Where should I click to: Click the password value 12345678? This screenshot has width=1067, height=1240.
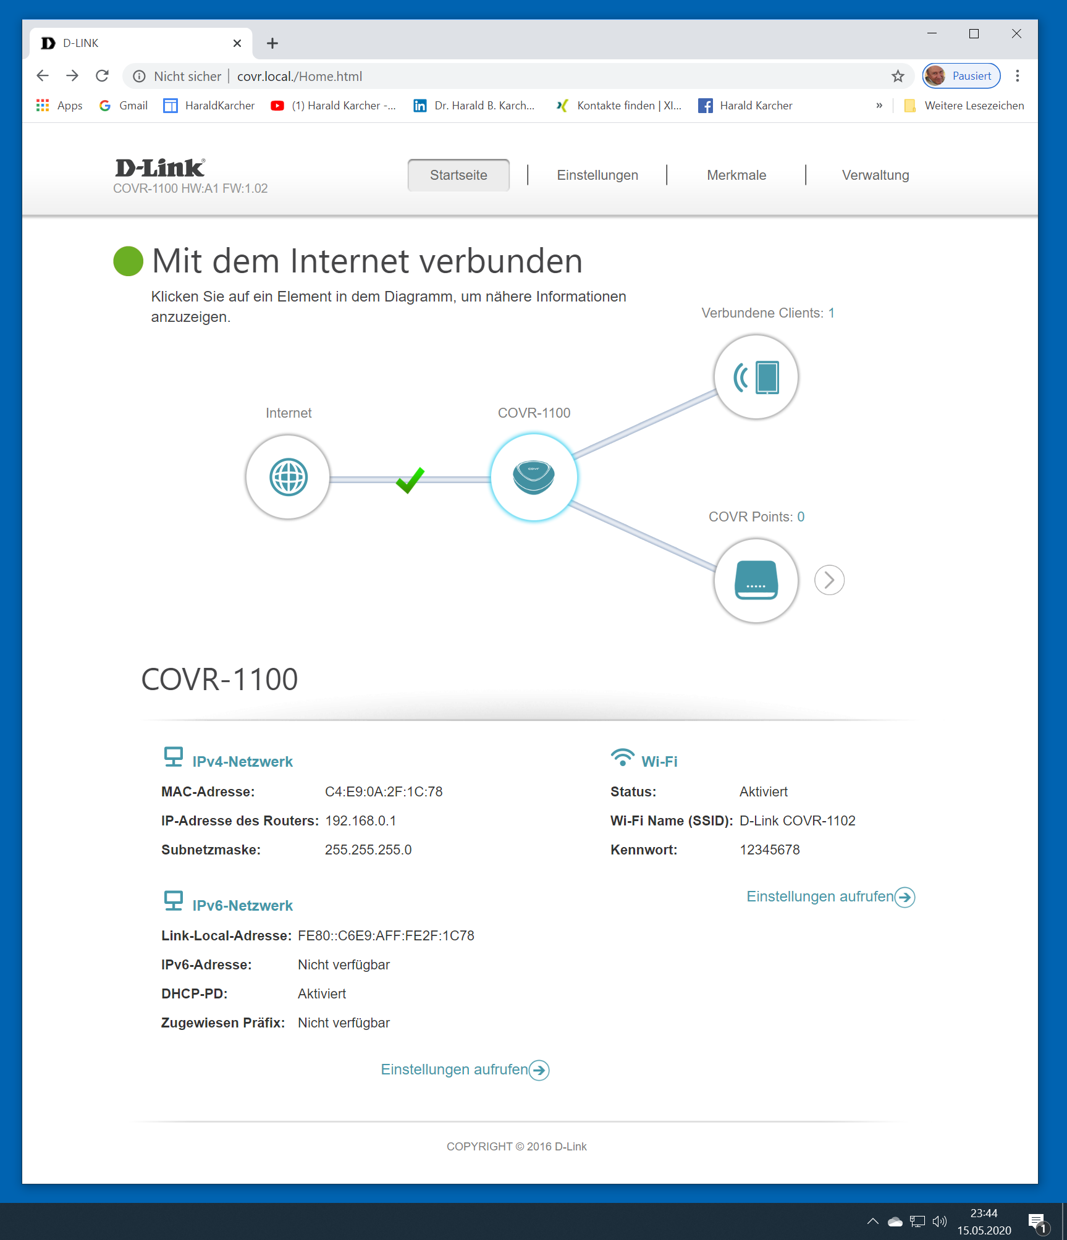tap(770, 850)
